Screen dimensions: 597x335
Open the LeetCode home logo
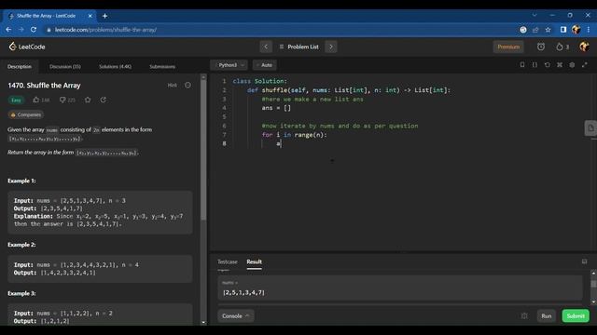pyautogui.click(x=27, y=47)
